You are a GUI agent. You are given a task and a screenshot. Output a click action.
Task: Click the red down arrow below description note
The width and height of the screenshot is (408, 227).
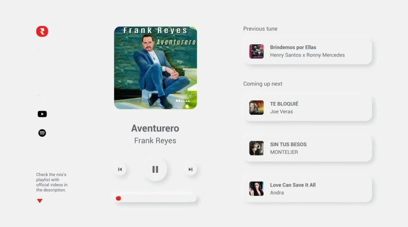[39, 201]
